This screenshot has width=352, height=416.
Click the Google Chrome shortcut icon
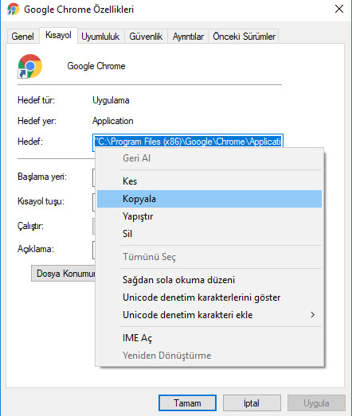click(x=29, y=66)
